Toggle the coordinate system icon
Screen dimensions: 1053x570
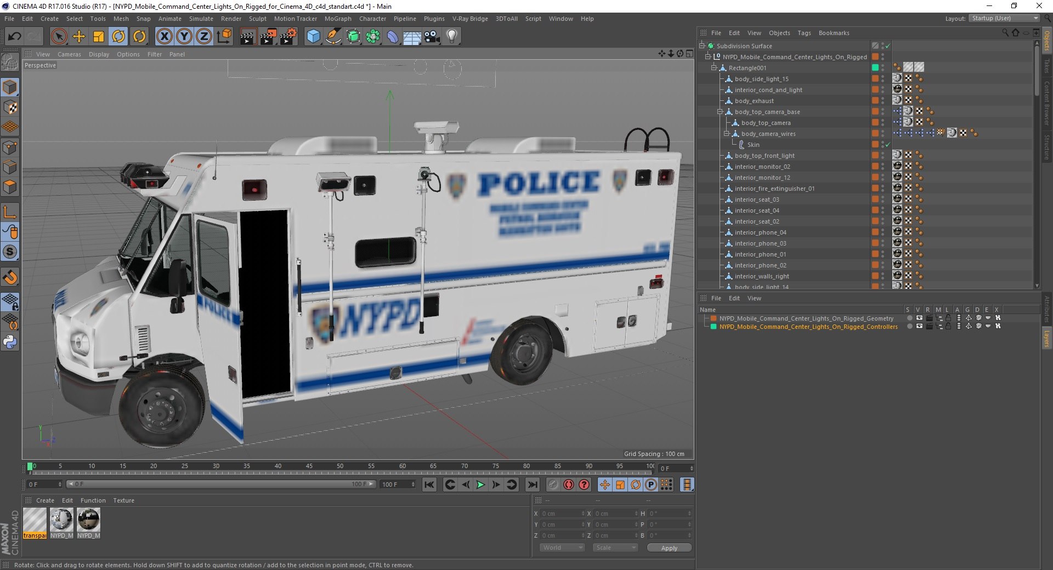(x=224, y=37)
